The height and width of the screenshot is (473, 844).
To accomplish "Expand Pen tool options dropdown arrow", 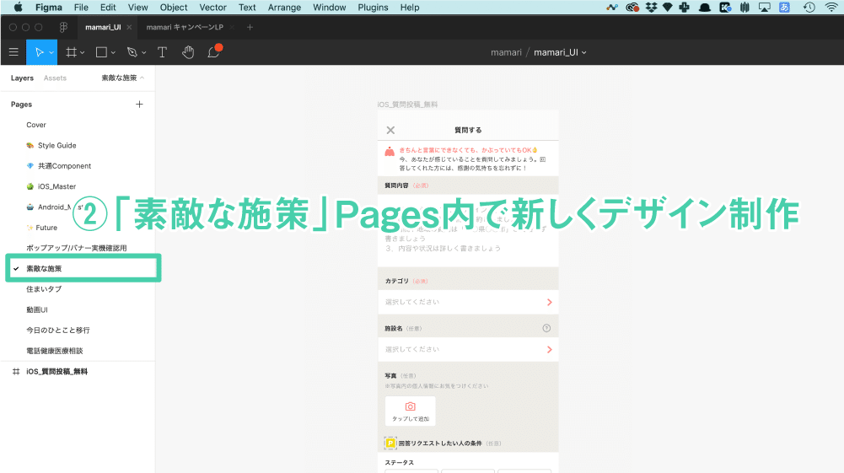I will point(143,53).
